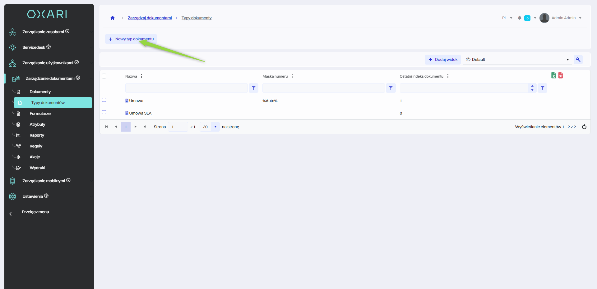Click the home breadcrumb icon
This screenshot has height=289, width=597.
tap(113, 18)
